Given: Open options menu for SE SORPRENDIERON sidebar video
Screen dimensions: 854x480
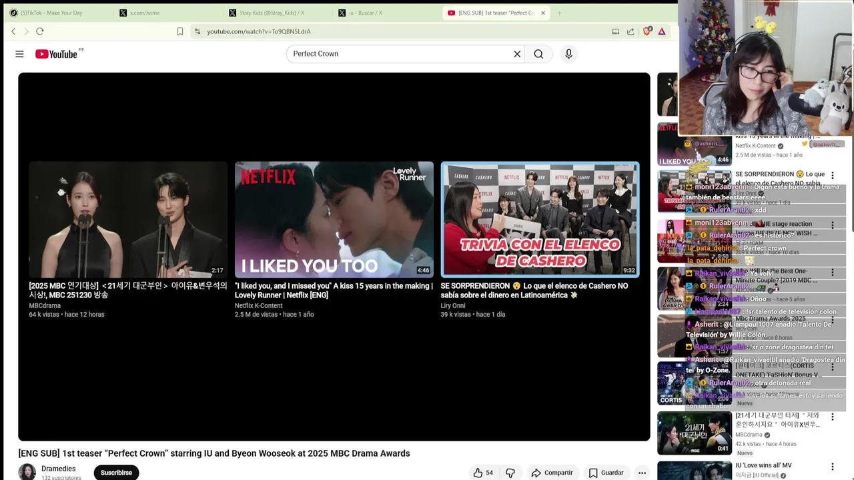Looking at the screenshot, I should coord(832,175).
